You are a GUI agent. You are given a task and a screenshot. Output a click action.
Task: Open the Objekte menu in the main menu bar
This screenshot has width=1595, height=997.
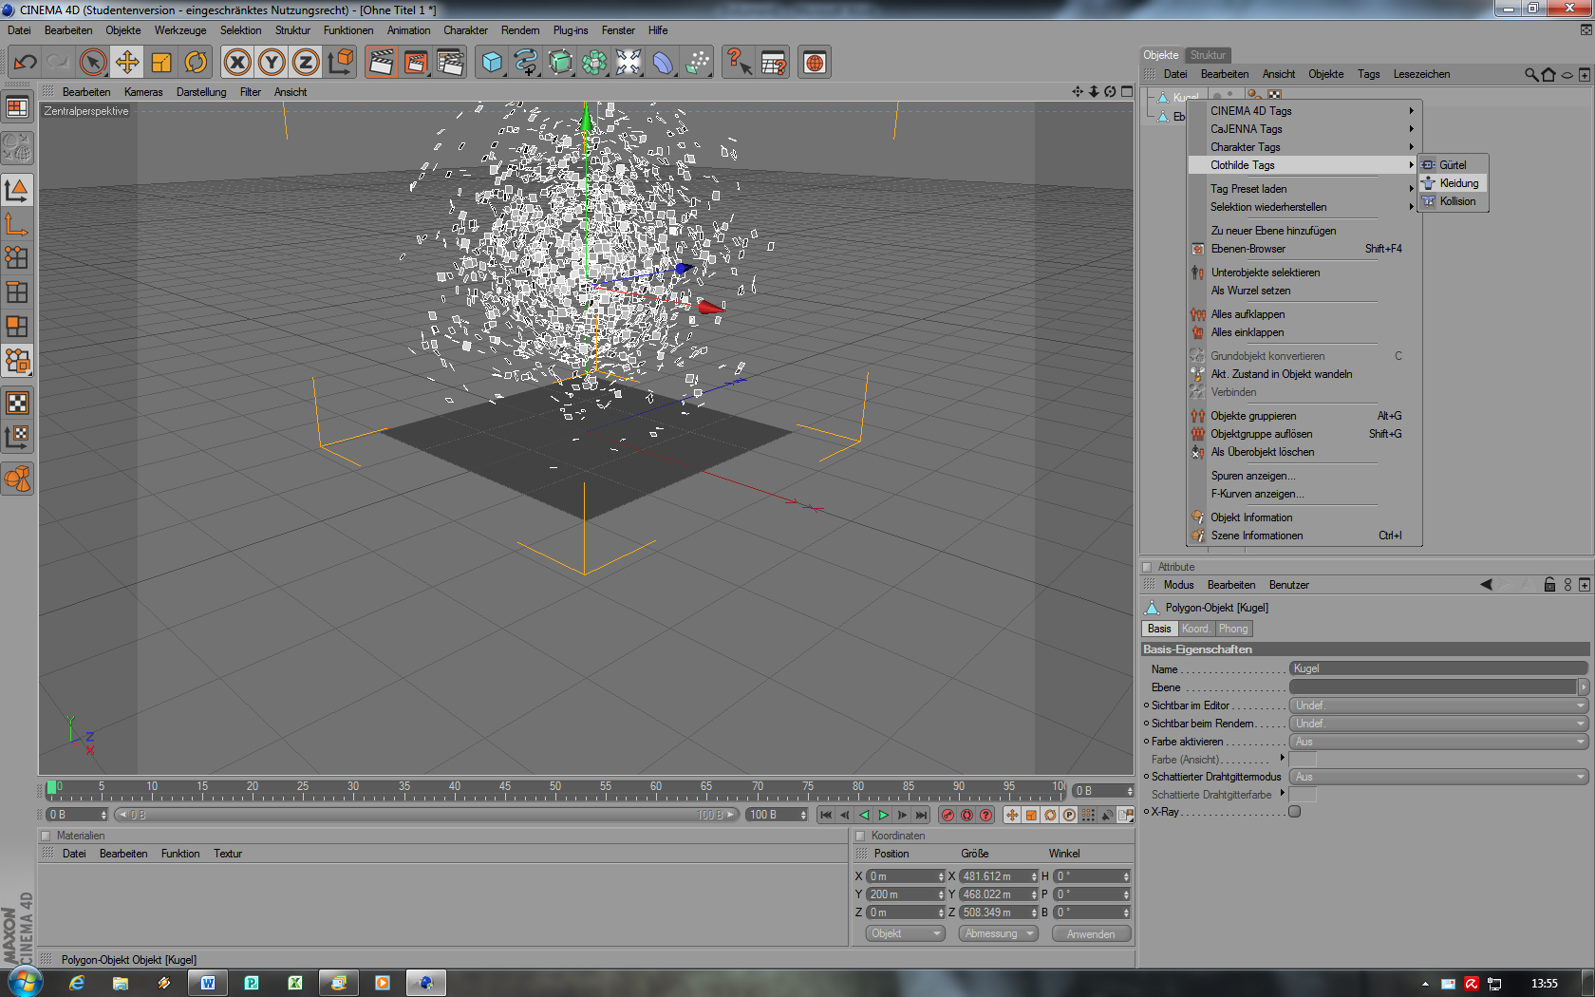click(x=123, y=30)
